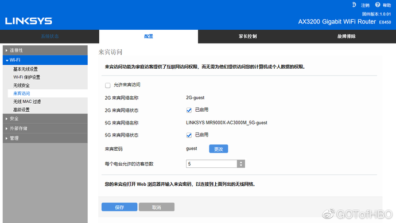Open the 家长控制 tab
The image size is (396, 223).
point(247,36)
